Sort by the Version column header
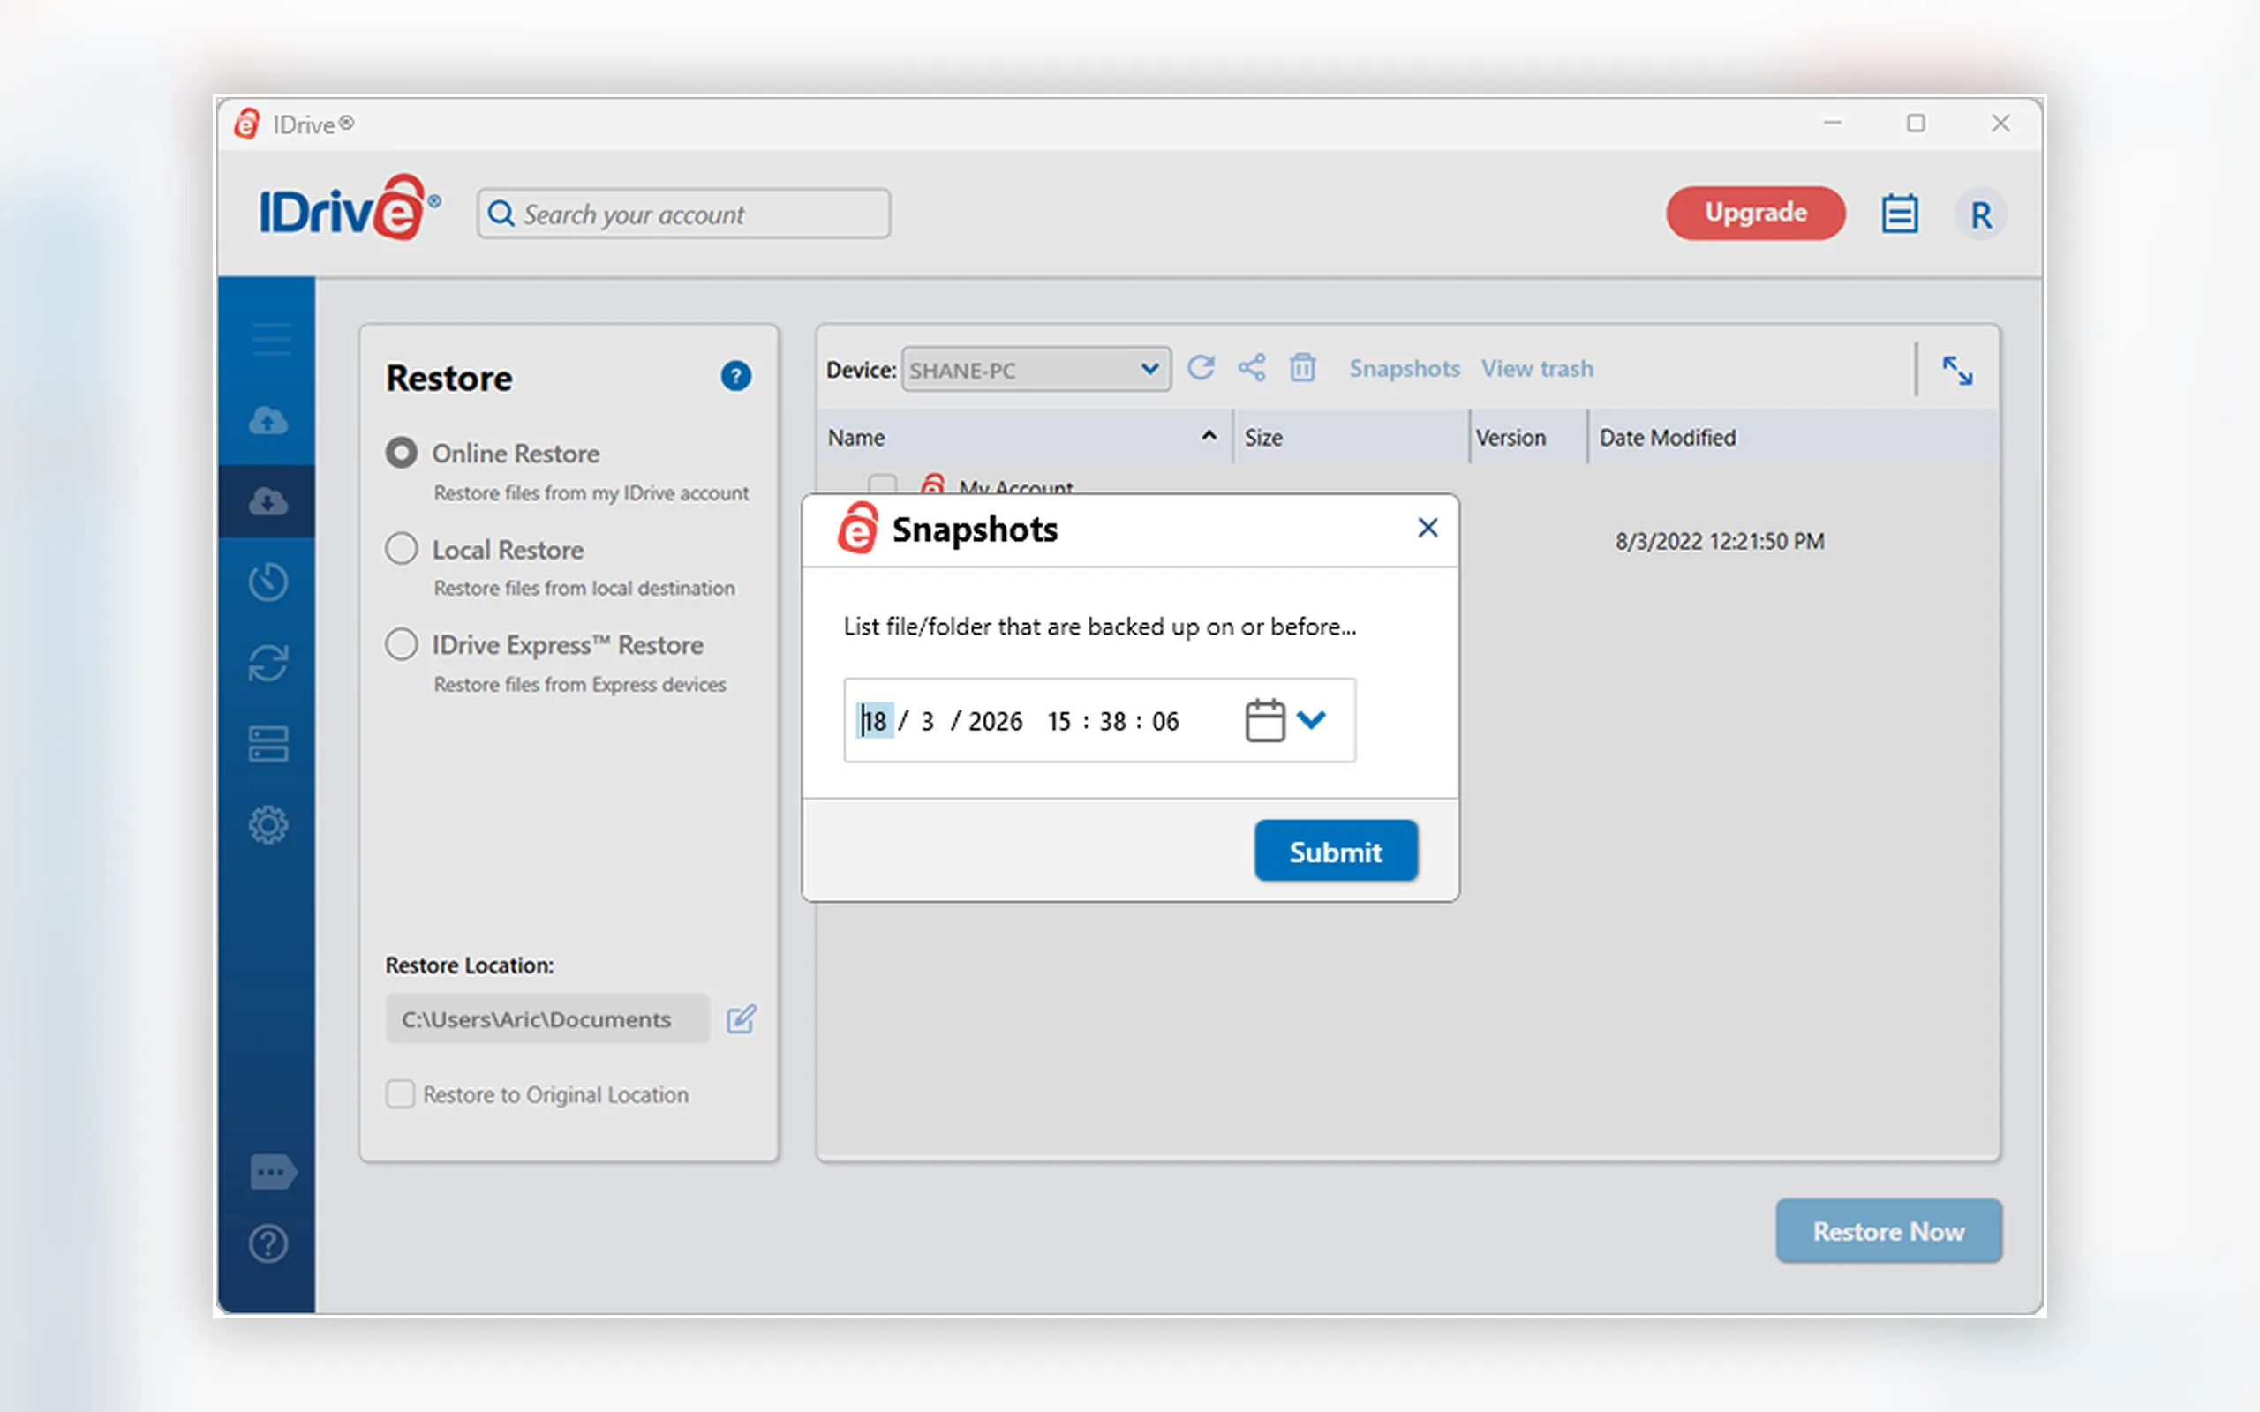 [x=1528, y=437]
